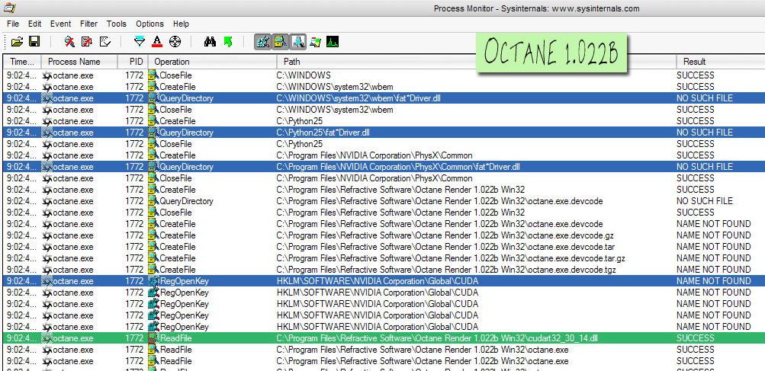The image size is (765, 371).
Task: Click the CreateFile icon in the octane.exe.devcode.tgz row
Action: click(153, 270)
